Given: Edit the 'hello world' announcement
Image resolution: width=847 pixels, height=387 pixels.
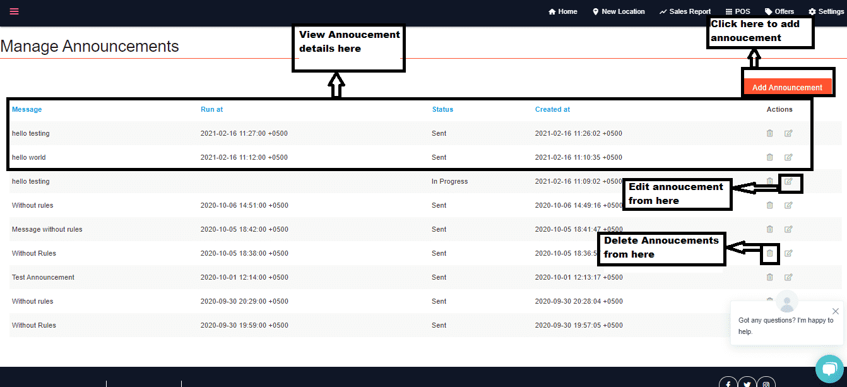Looking at the screenshot, I should (x=788, y=157).
